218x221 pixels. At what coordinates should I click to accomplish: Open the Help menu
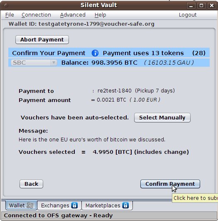100,15
